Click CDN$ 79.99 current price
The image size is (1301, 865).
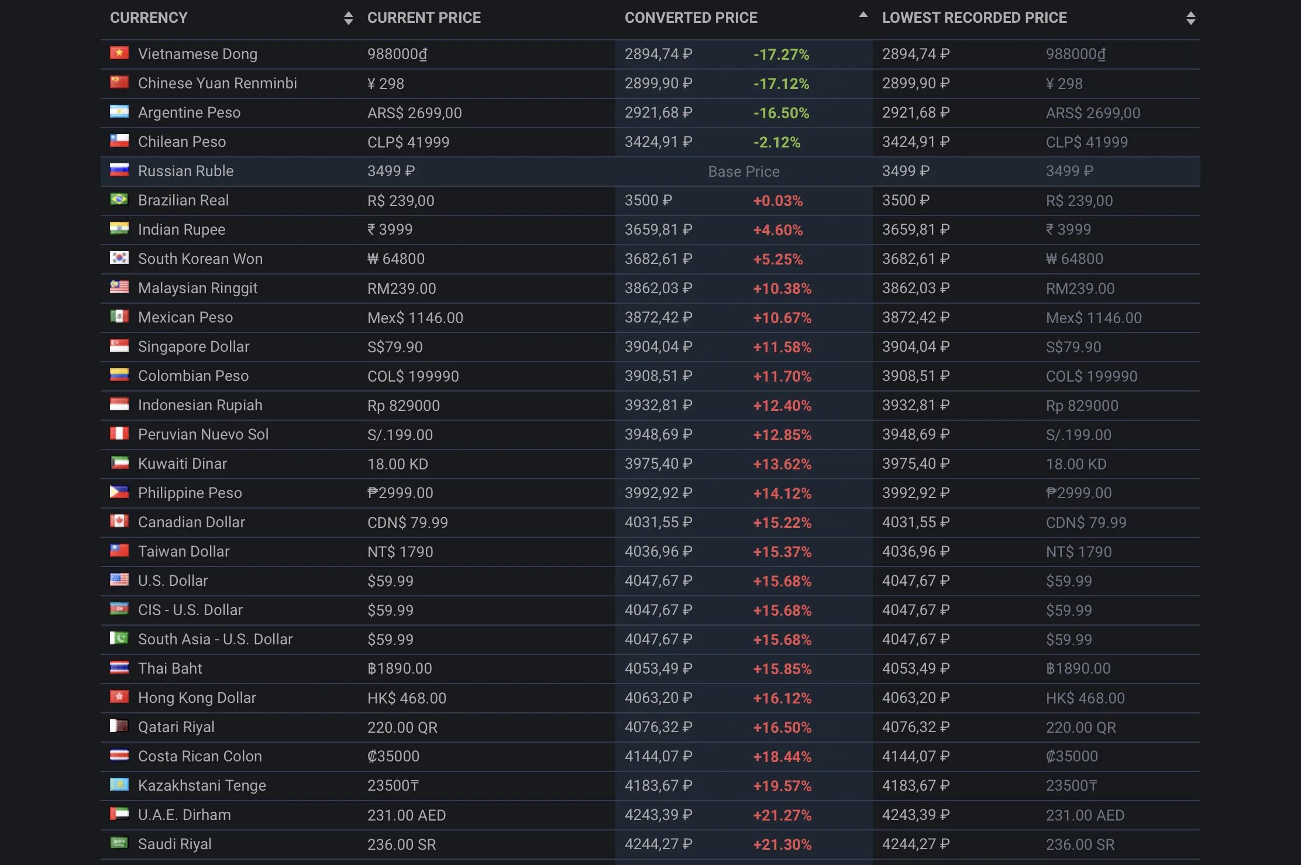coord(408,523)
